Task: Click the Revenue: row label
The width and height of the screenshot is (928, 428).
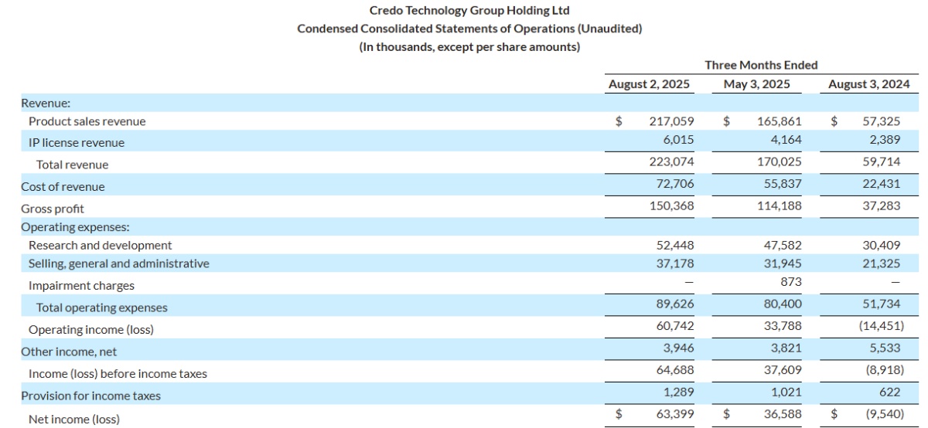Action: point(46,102)
